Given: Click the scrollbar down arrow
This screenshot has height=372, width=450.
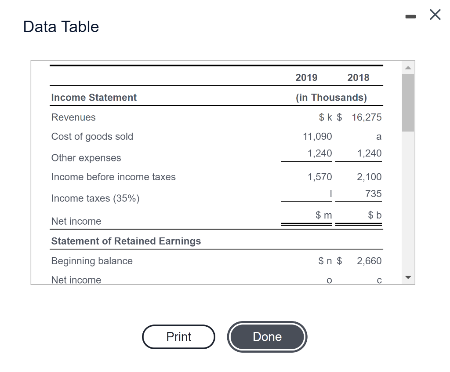Looking at the screenshot, I should [408, 277].
